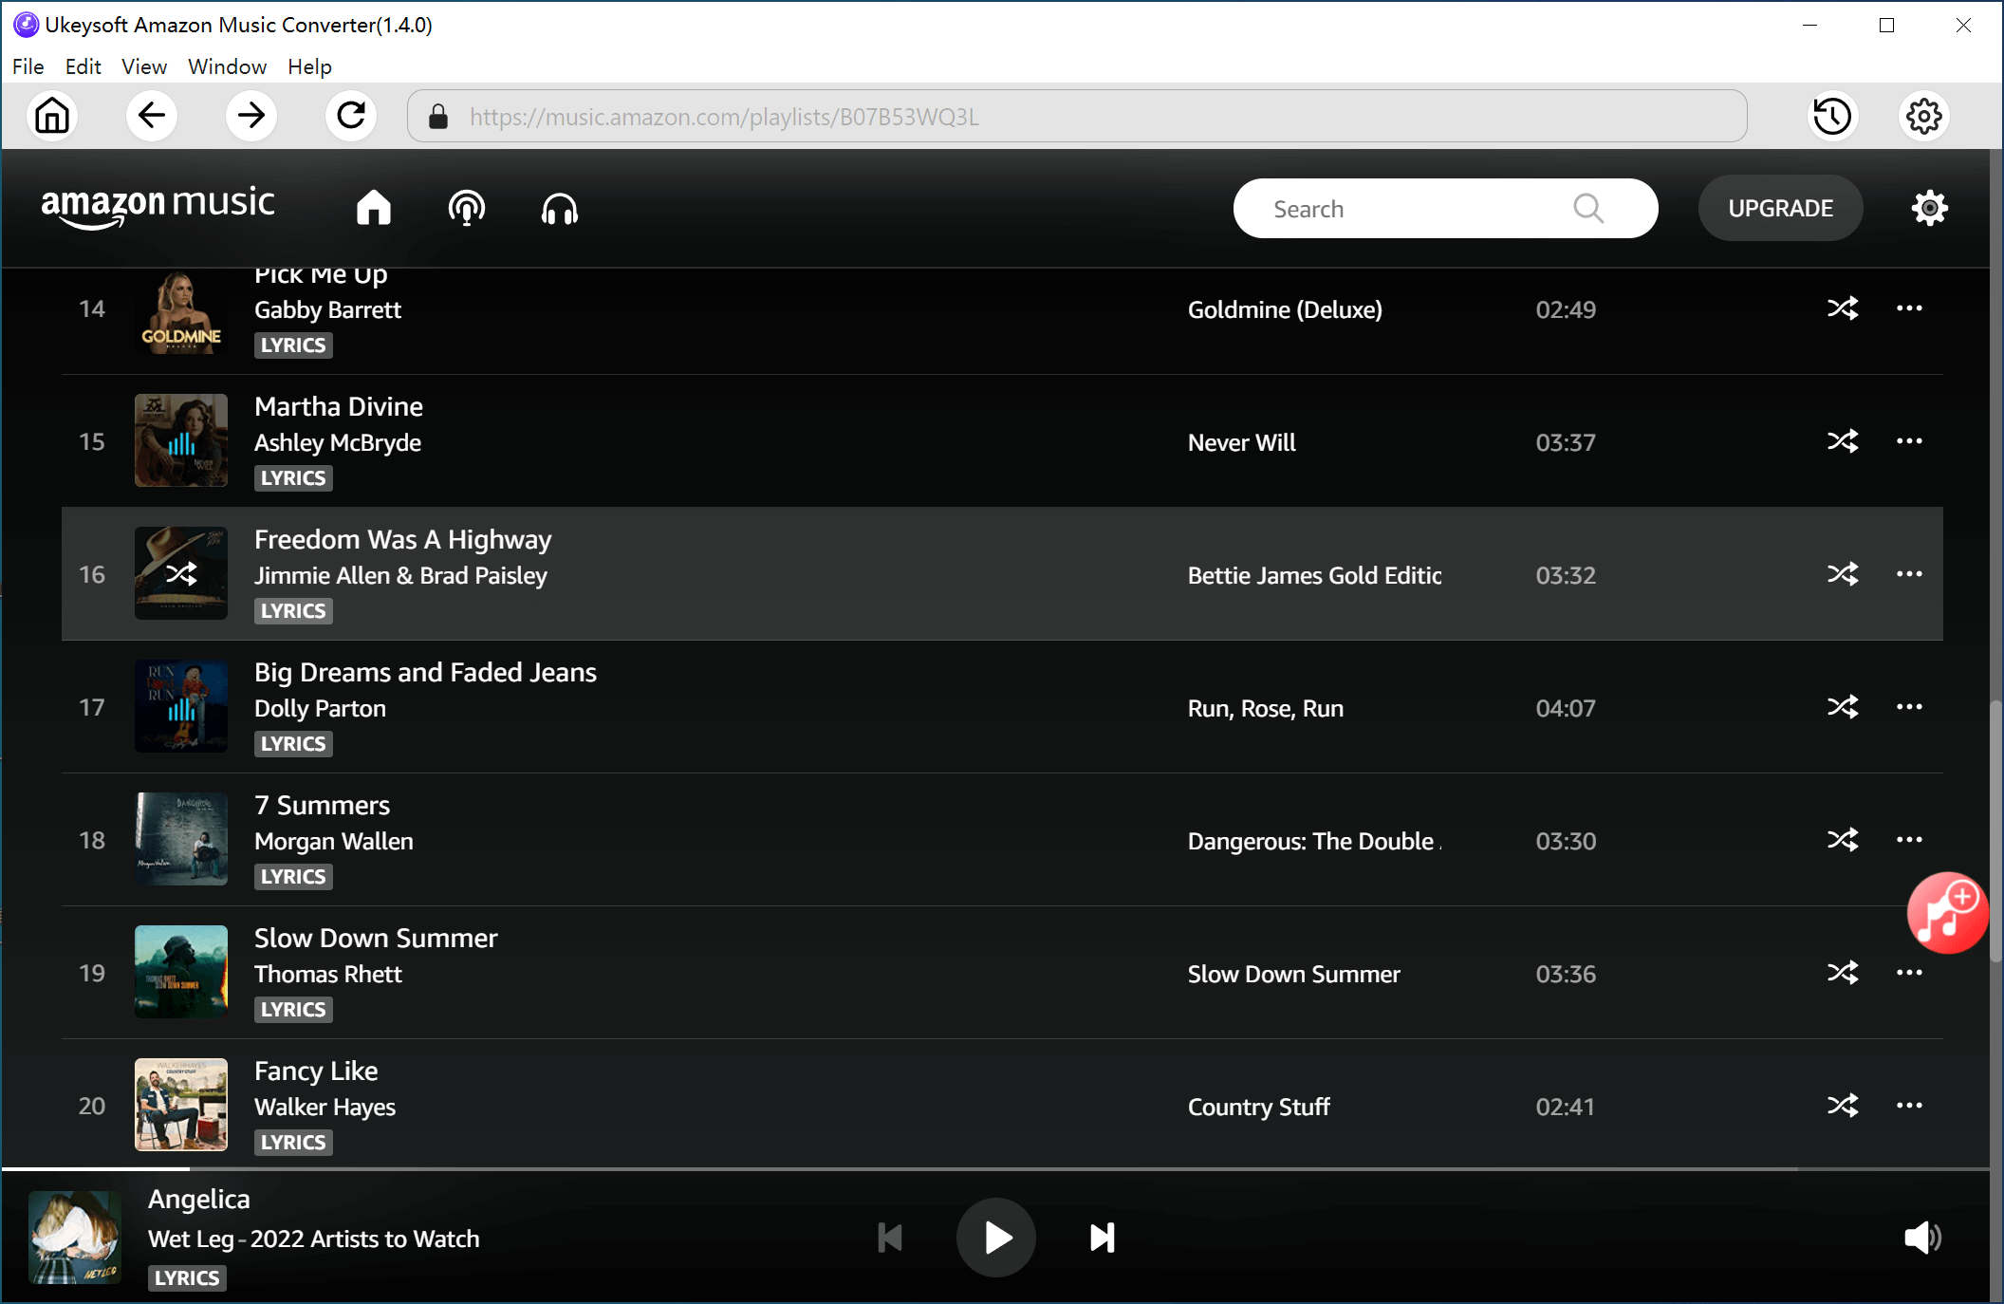Click the more options for Martha Divine
The width and height of the screenshot is (2004, 1304).
click(1910, 442)
